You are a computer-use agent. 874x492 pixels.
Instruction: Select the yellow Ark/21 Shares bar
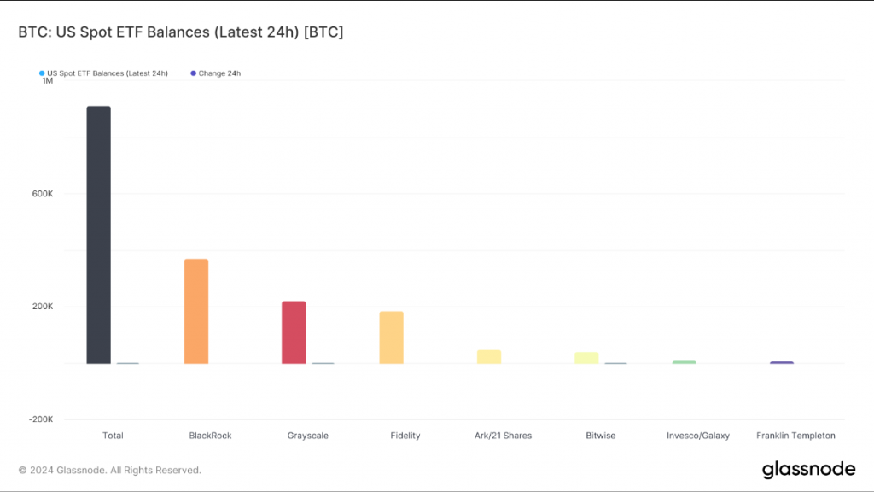(489, 357)
